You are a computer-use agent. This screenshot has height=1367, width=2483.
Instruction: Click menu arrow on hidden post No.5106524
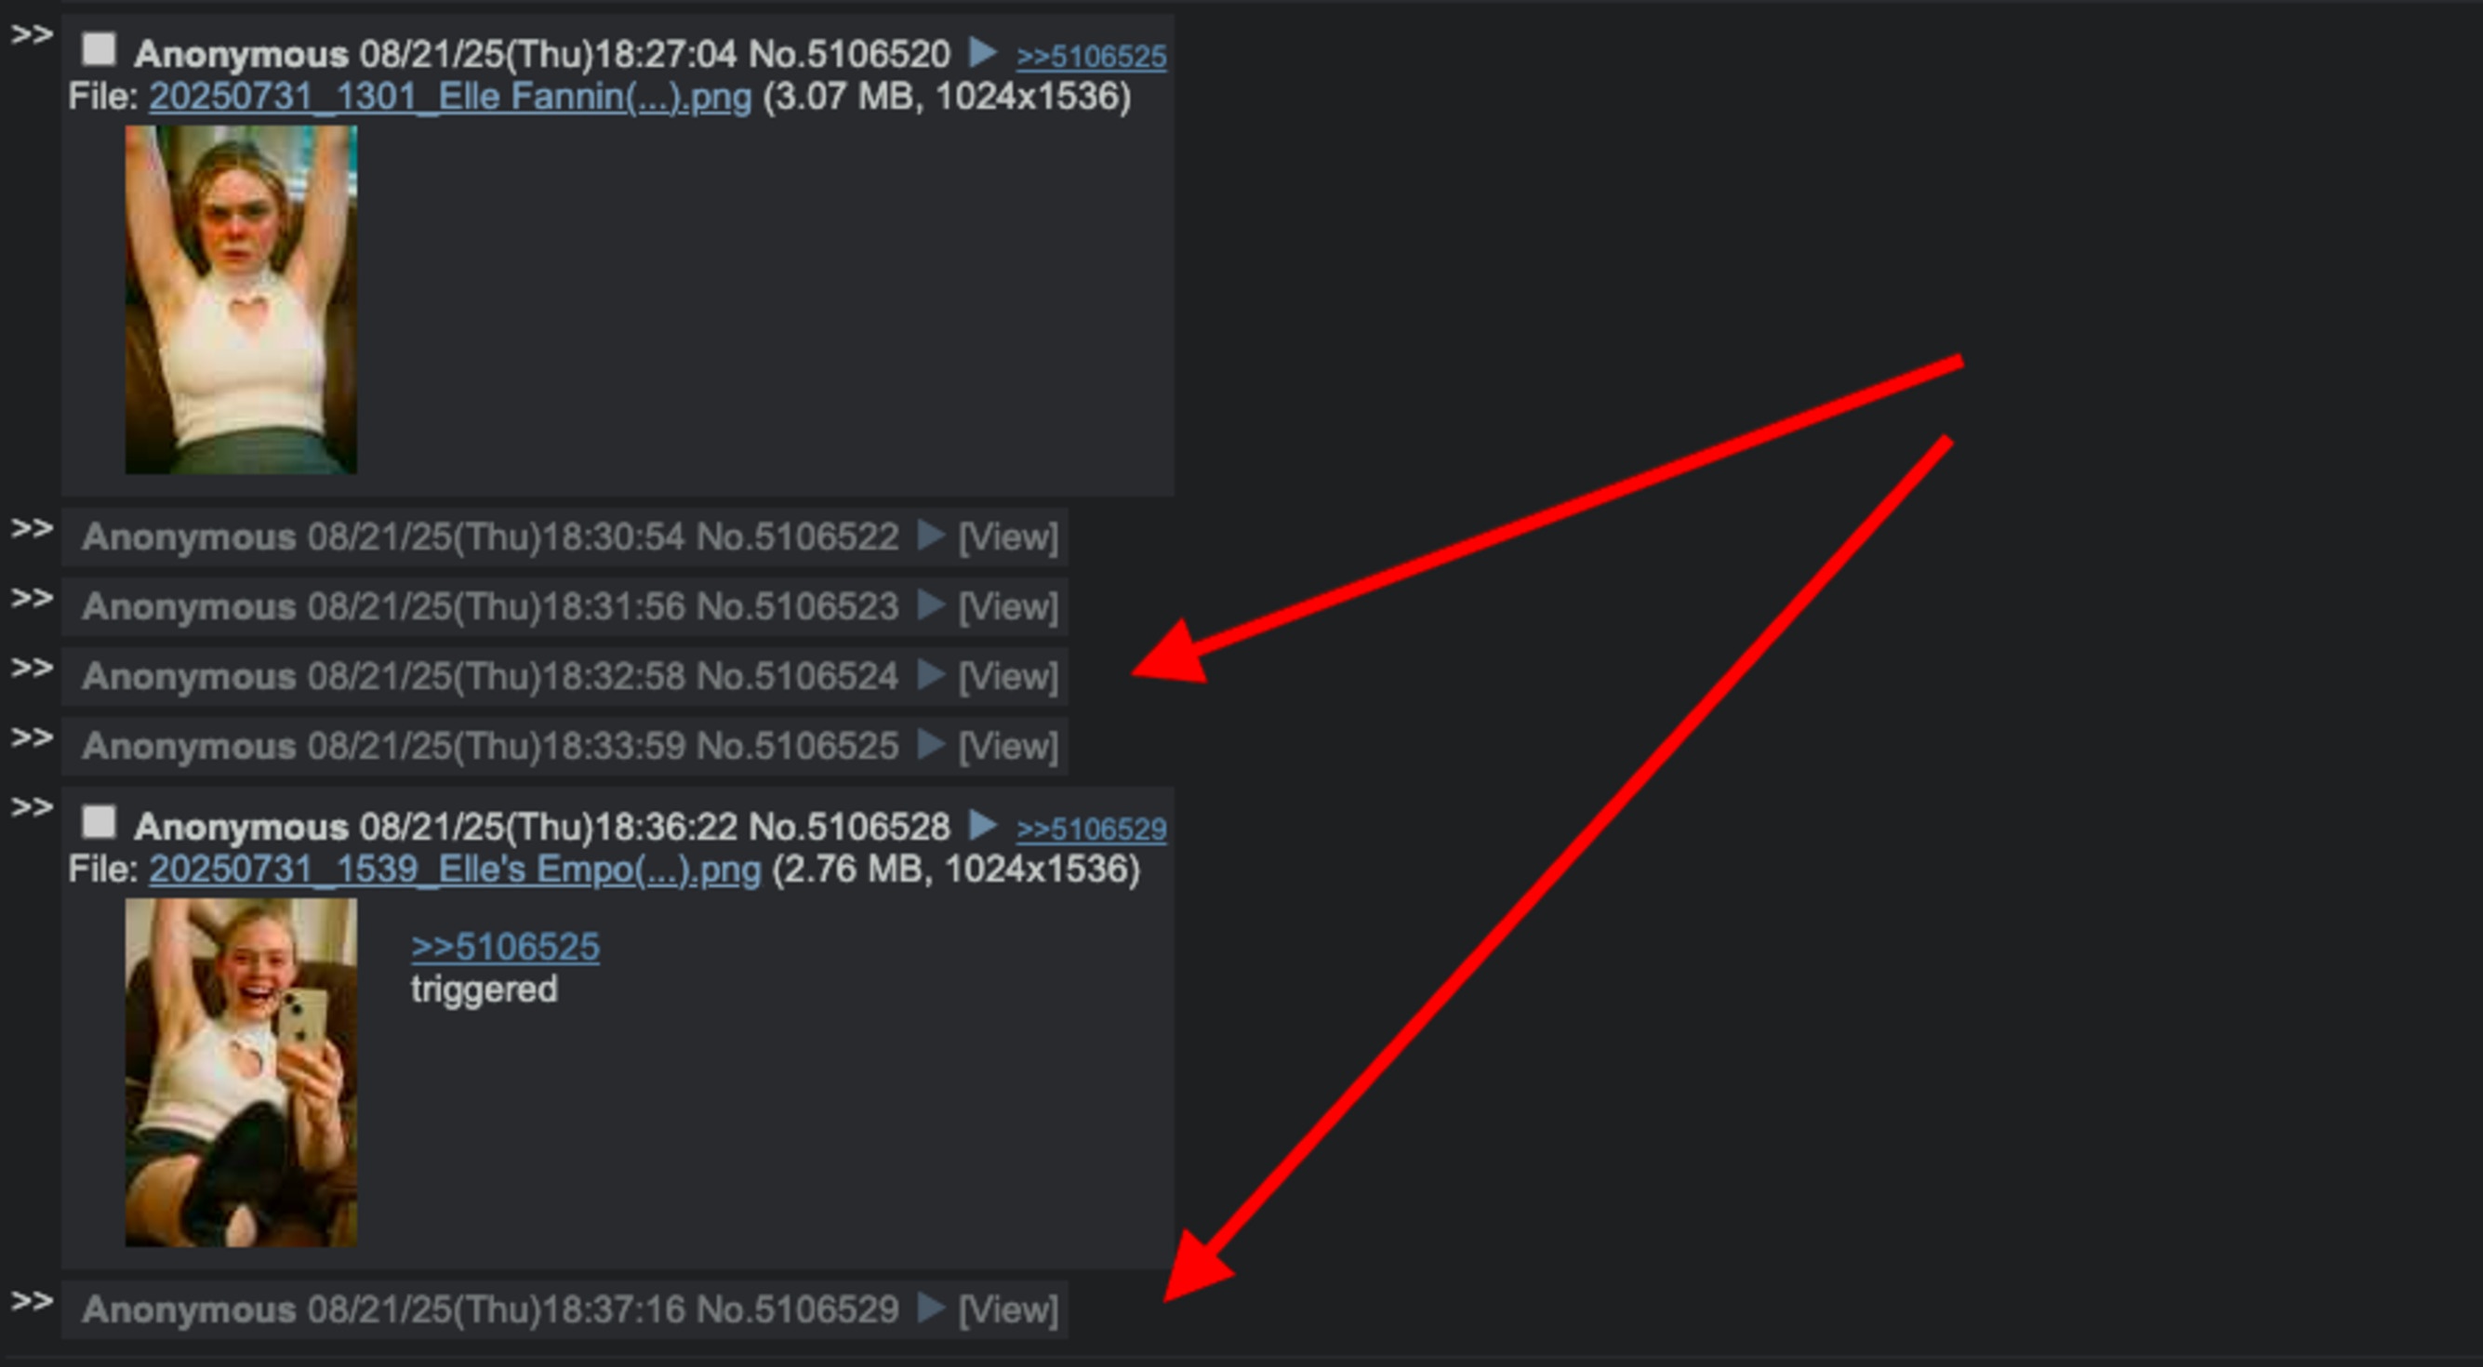930,675
